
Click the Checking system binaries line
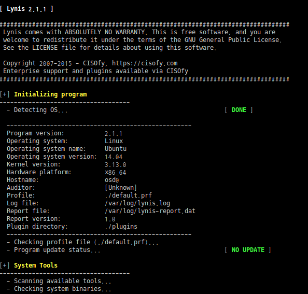59,289
